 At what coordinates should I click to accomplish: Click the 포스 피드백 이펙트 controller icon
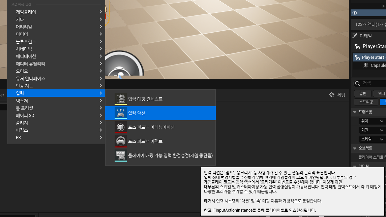pos(121,141)
